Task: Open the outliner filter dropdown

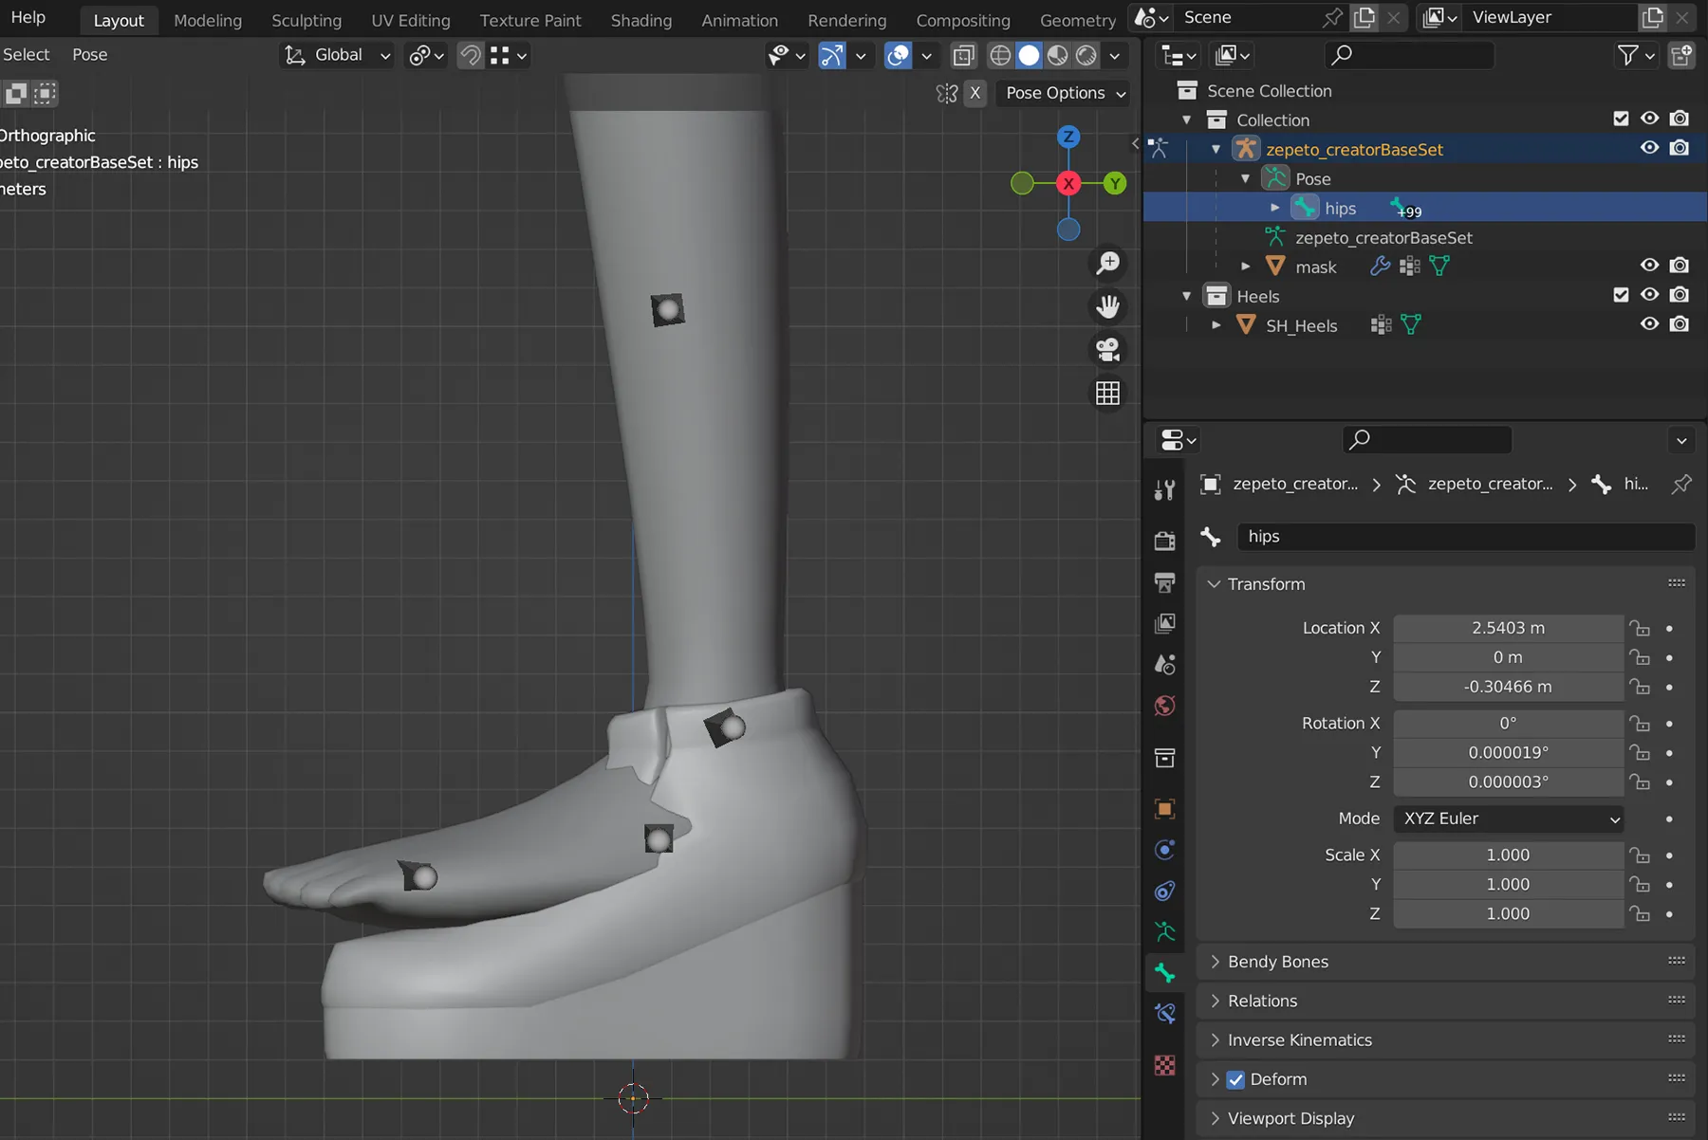Action: [1636, 56]
